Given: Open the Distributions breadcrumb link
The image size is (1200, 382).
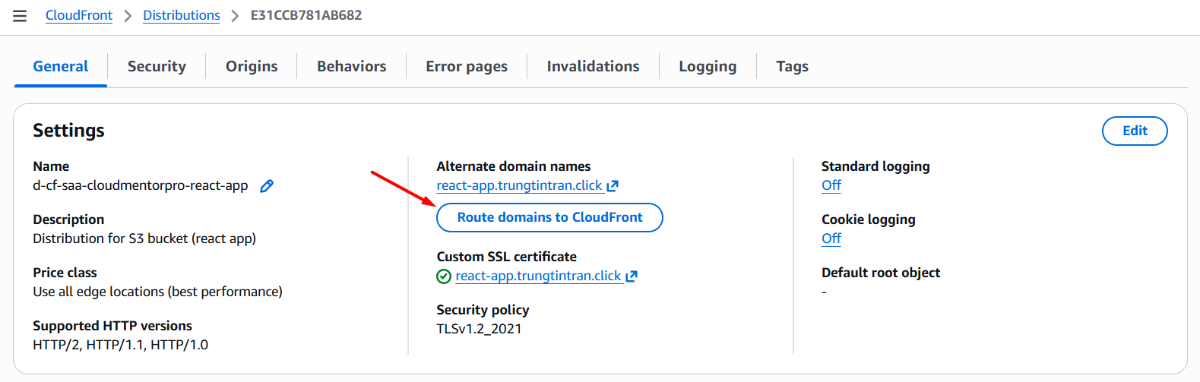Looking at the screenshot, I should click(182, 15).
